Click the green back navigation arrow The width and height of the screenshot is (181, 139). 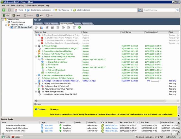click(4, 10)
